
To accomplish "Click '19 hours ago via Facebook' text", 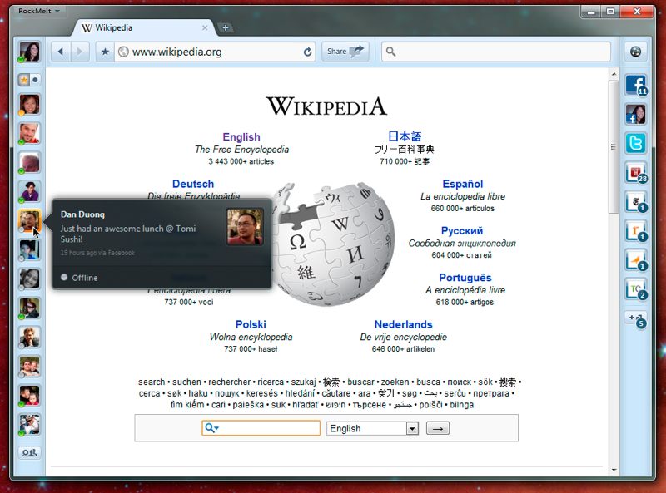I will pyautogui.click(x=97, y=253).
